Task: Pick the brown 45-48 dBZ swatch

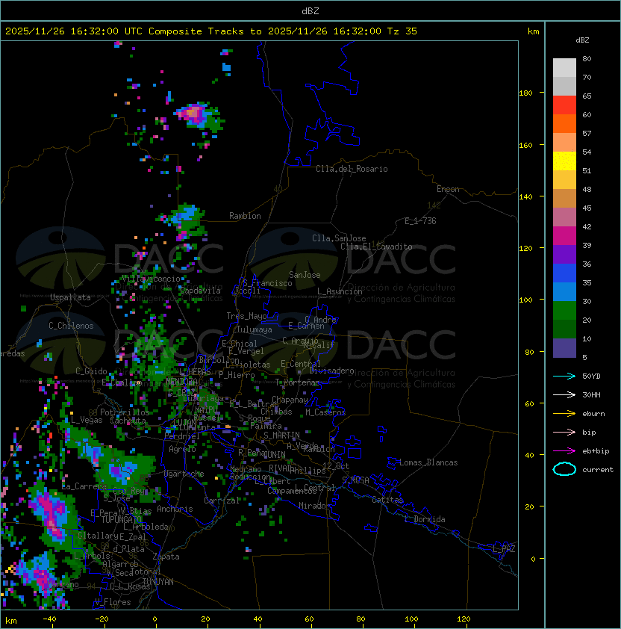Action: coord(564,198)
